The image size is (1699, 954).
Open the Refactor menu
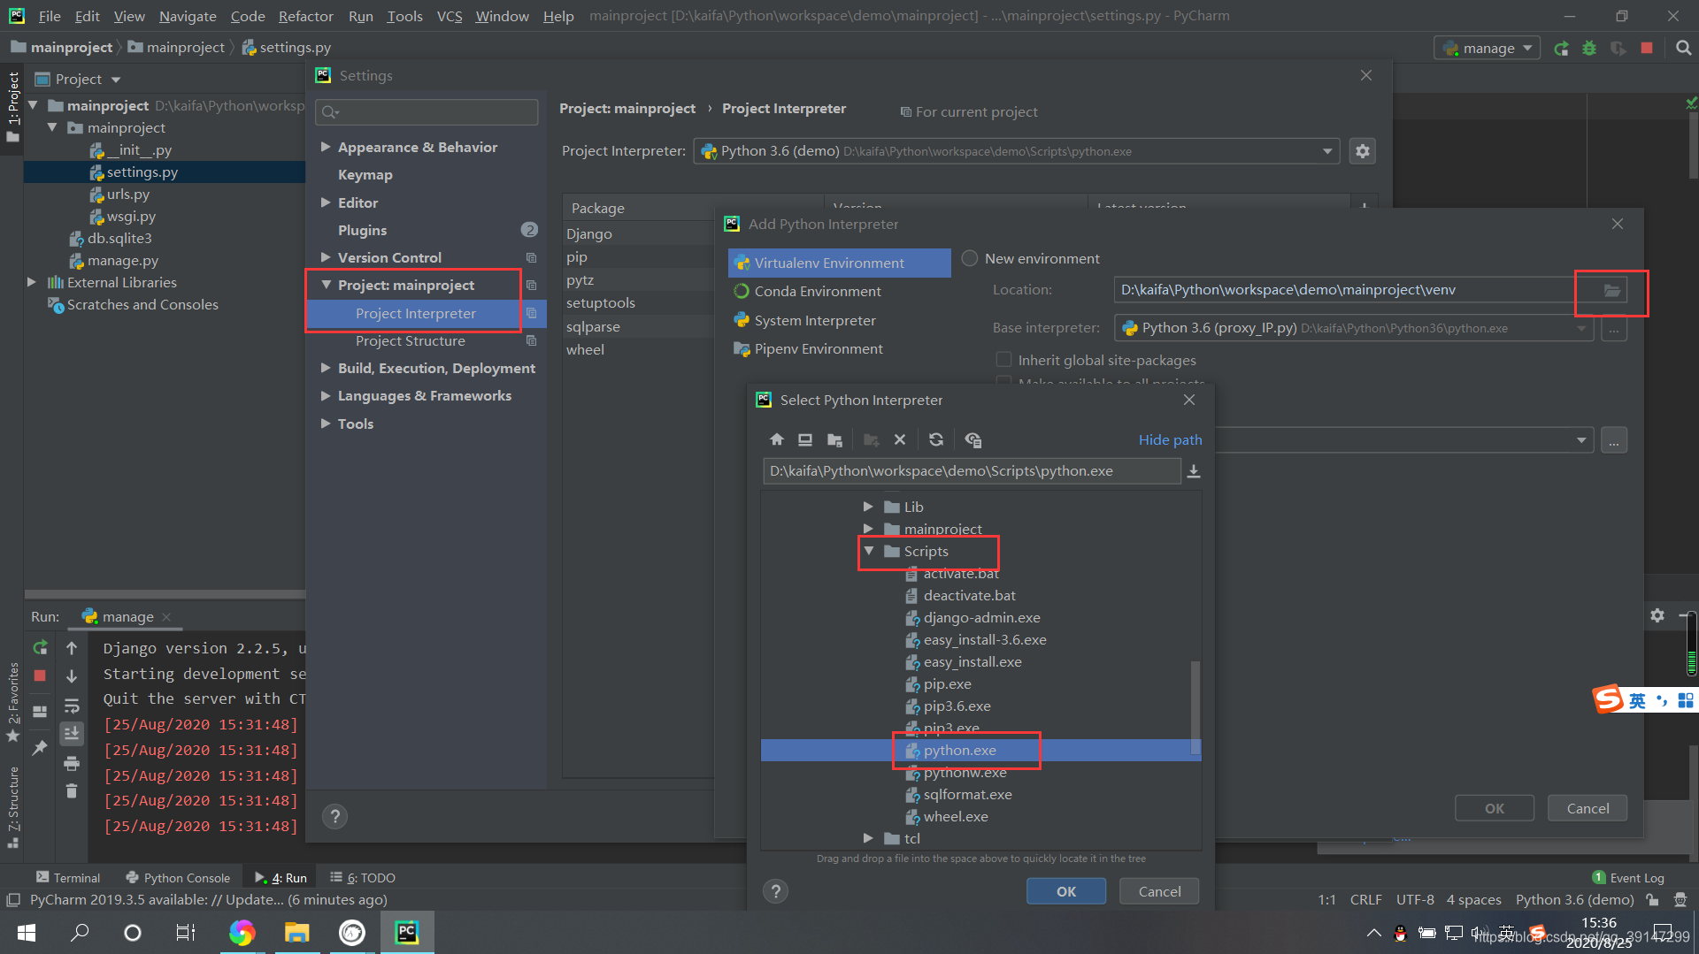305,16
